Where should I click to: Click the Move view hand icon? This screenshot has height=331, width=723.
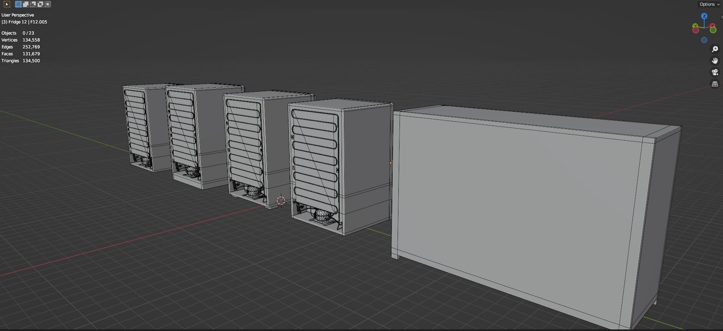point(715,61)
